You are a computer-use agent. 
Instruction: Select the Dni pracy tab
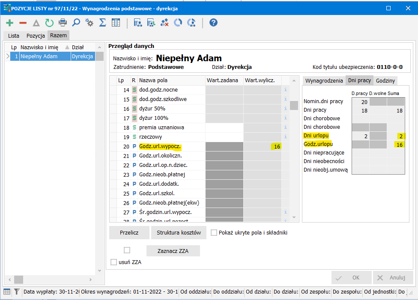point(359,80)
